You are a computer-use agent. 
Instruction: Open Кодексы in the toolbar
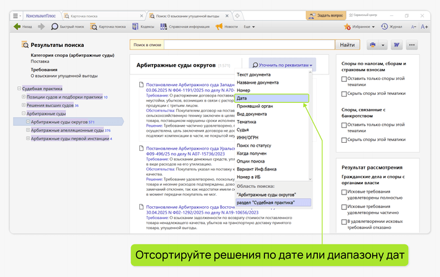pyautogui.click(x=143, y=26)
